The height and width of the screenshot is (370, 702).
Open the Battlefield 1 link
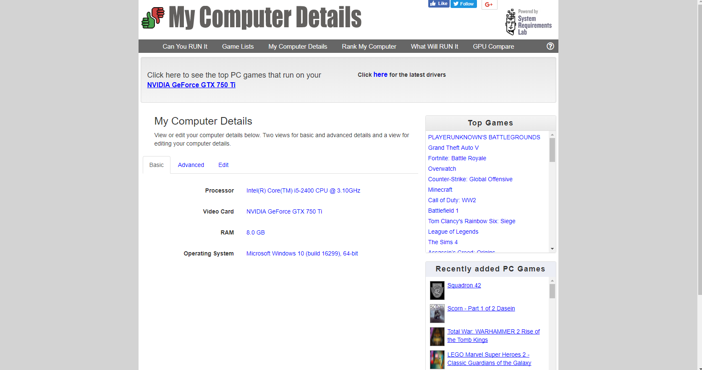[x=443, y=211]
